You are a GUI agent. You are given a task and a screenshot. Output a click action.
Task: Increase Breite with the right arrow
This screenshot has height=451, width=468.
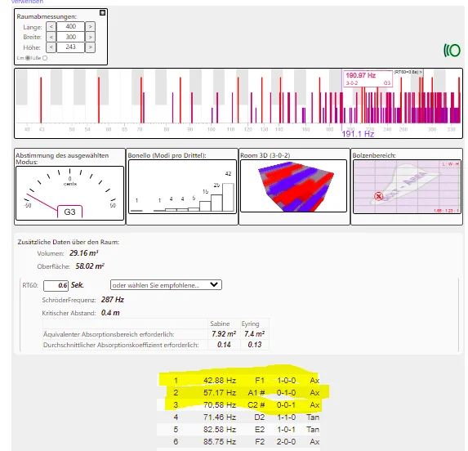90,37
